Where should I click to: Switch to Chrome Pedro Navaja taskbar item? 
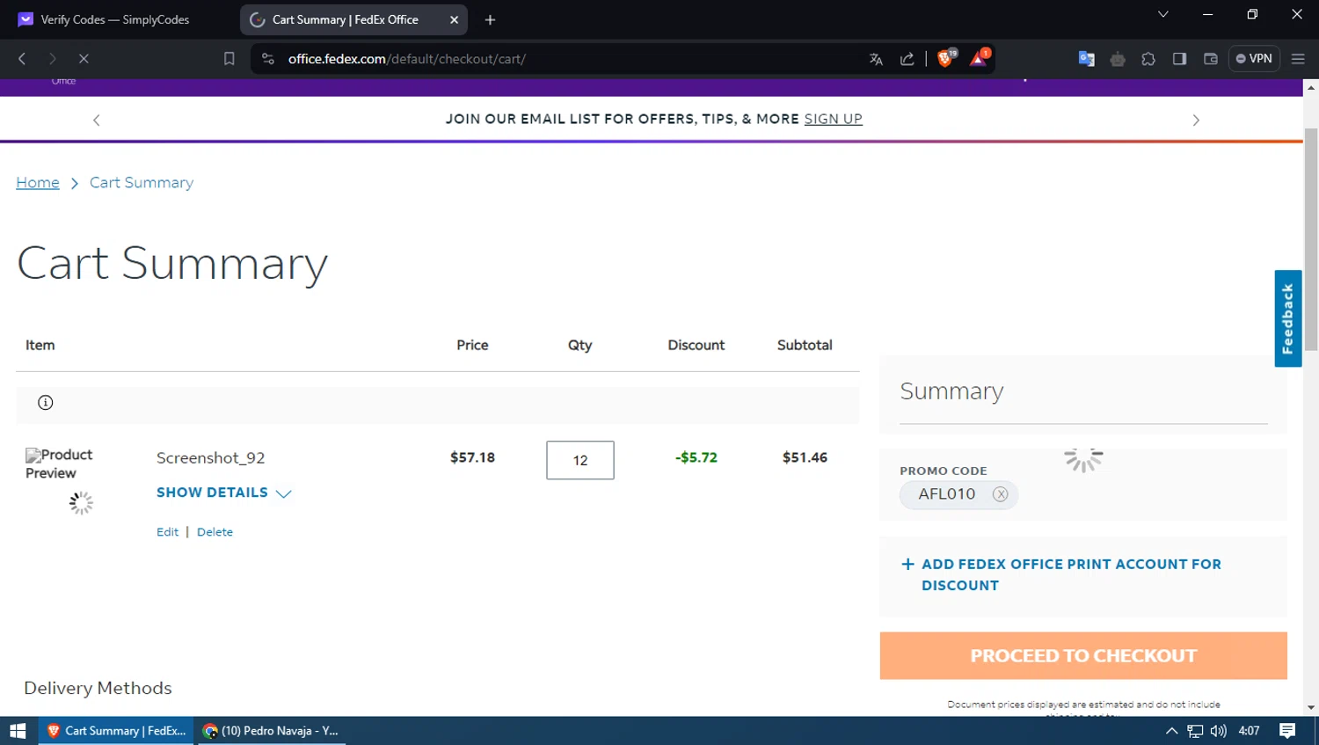[271, 731]
